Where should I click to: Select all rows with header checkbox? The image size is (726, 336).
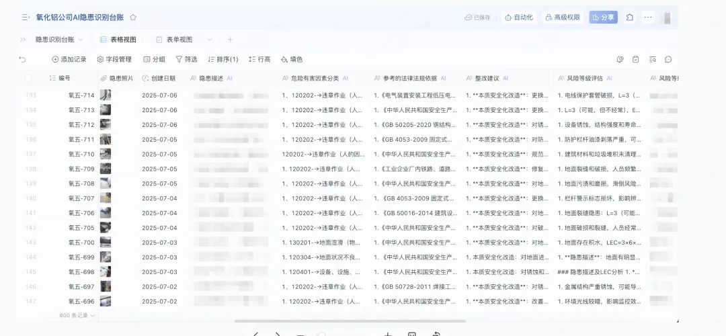pyautogui.click(x=29, y=79)
